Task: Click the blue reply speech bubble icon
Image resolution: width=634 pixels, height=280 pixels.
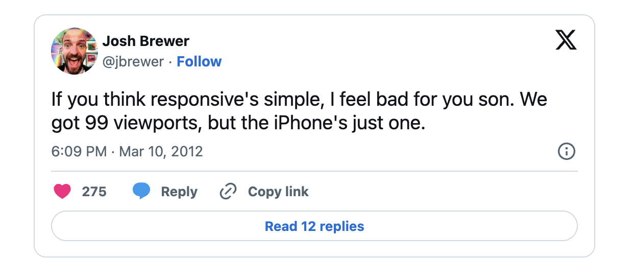Action: (141, 191)
